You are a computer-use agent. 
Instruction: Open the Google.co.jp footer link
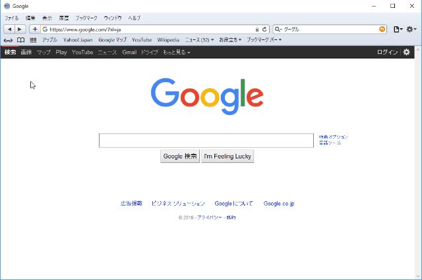(279, 204)
